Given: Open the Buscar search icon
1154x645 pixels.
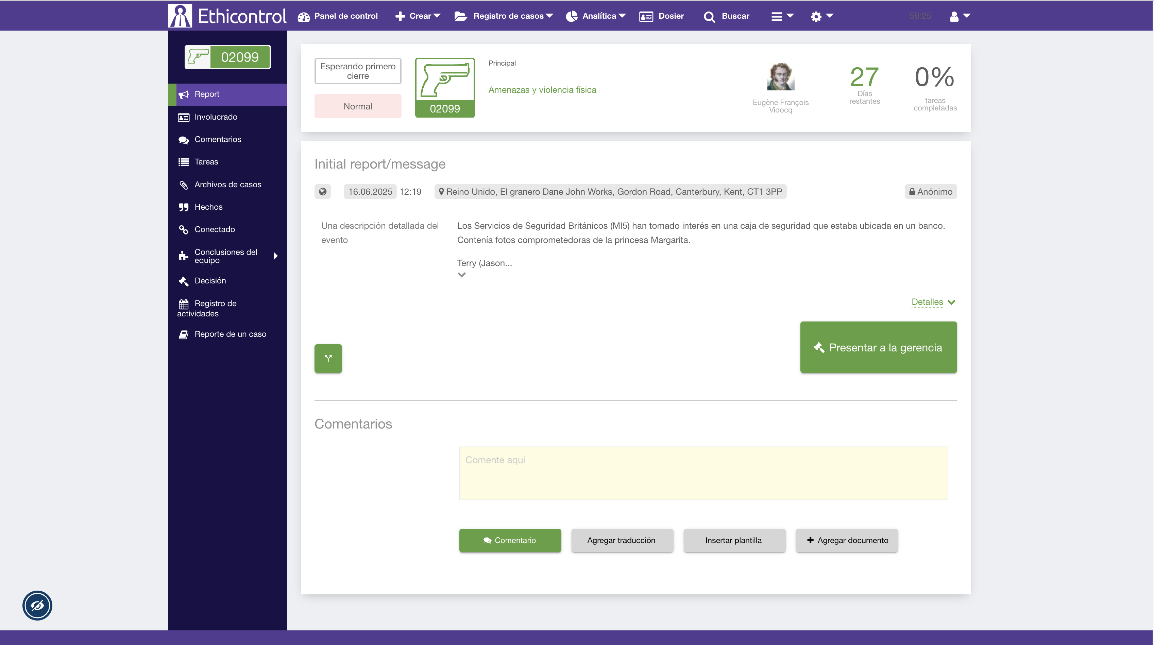Looking at the screenshot, I should click(709, 17).
